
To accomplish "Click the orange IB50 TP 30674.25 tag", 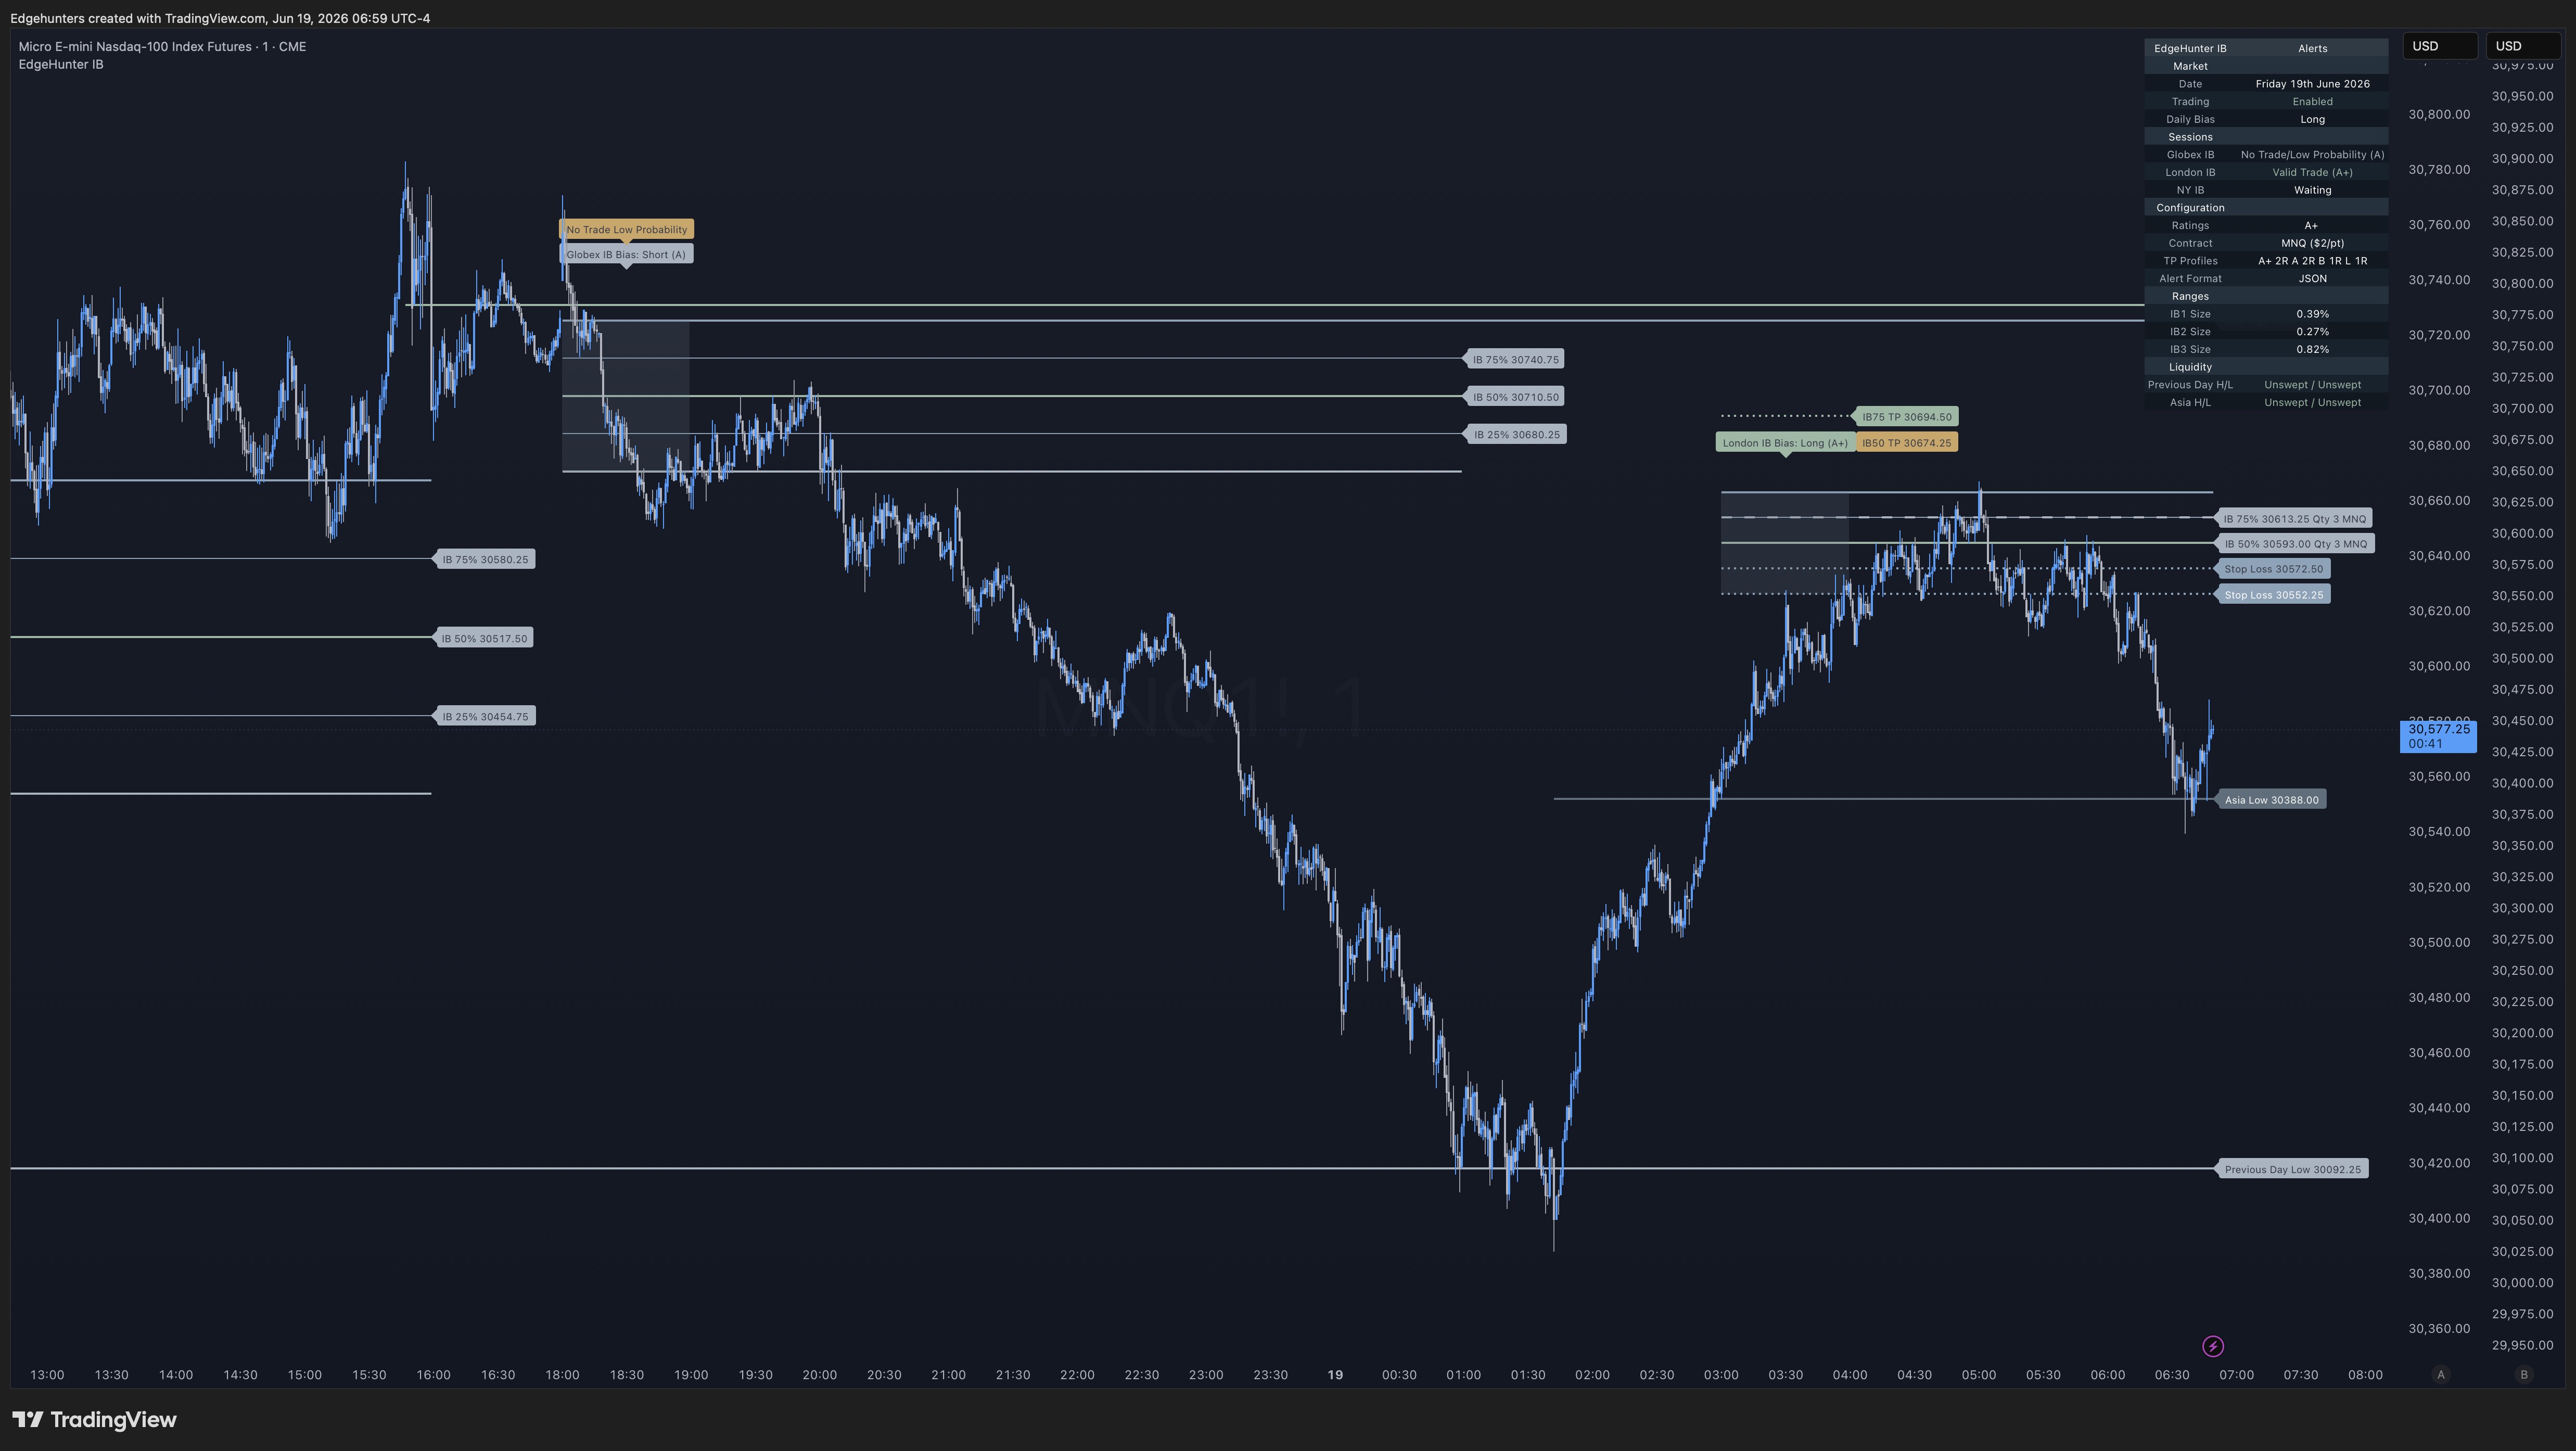I will click(x=1906, y=442).
